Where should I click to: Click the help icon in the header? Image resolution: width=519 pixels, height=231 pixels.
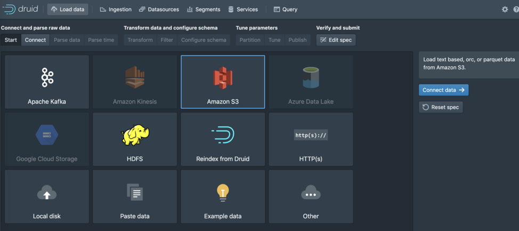click(x=516, y=9)
